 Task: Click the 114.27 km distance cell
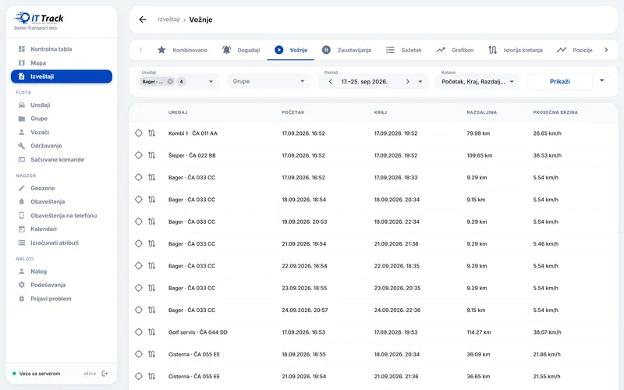coord(479,332)
